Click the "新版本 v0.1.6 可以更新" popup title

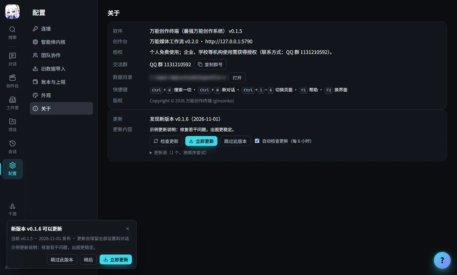click(36, 229)
